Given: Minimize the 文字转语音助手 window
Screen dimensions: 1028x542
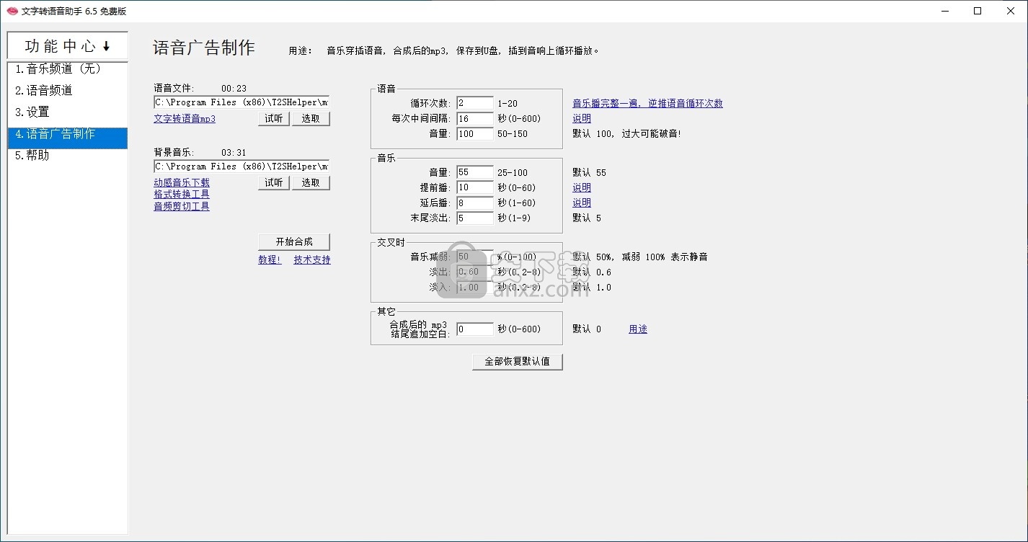Looking at the screenshot, I should [944, 11].
